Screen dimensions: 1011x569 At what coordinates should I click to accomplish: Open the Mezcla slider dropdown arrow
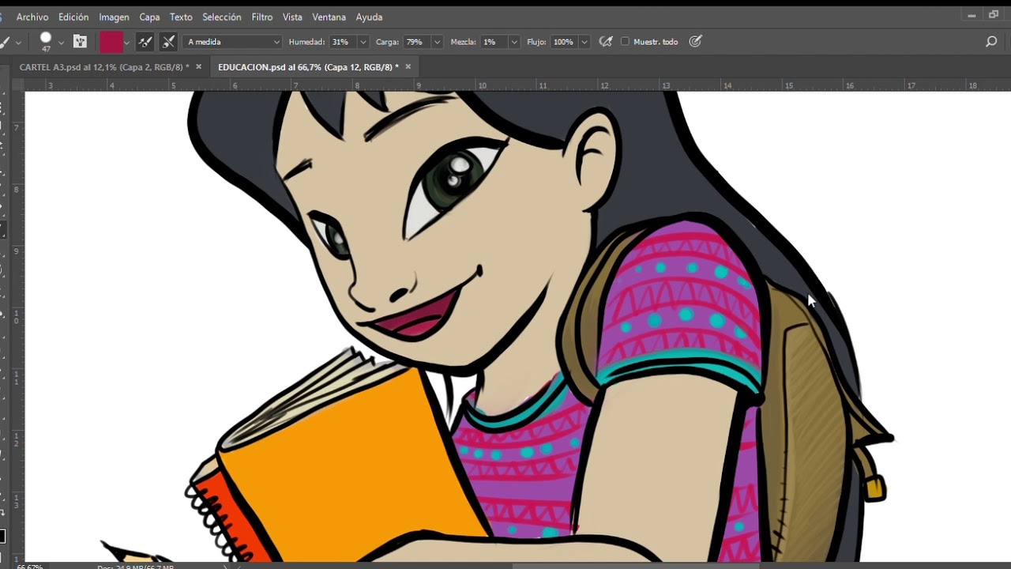click(515, 42)
